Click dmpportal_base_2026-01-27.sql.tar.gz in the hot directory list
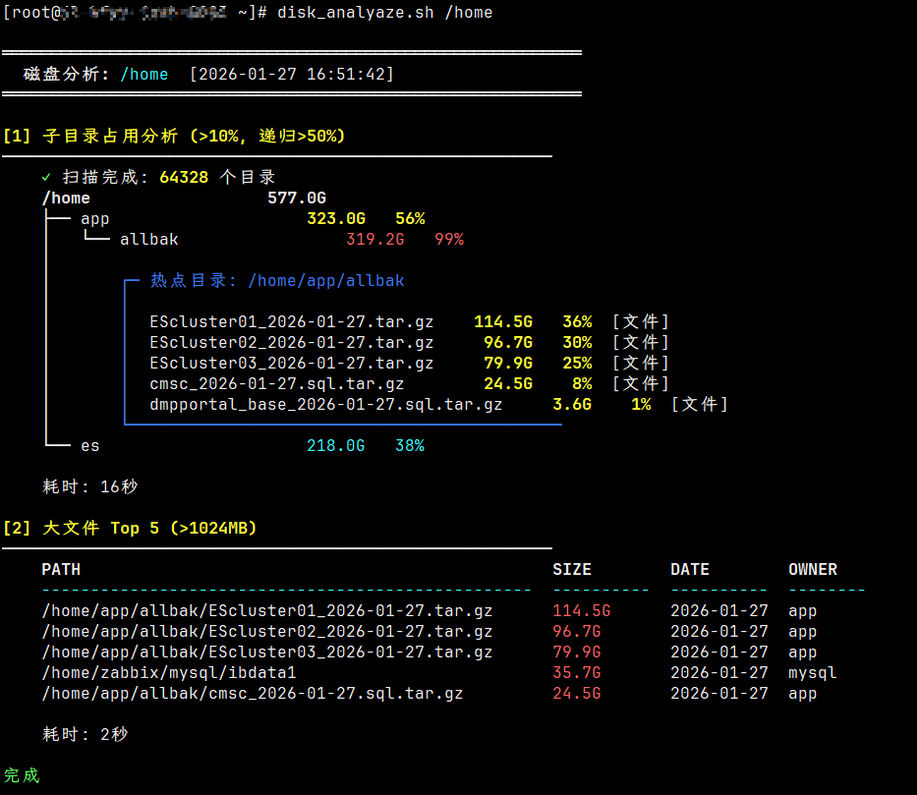The width and height of the screenshot is (917, 795). [x=325, y=405]
